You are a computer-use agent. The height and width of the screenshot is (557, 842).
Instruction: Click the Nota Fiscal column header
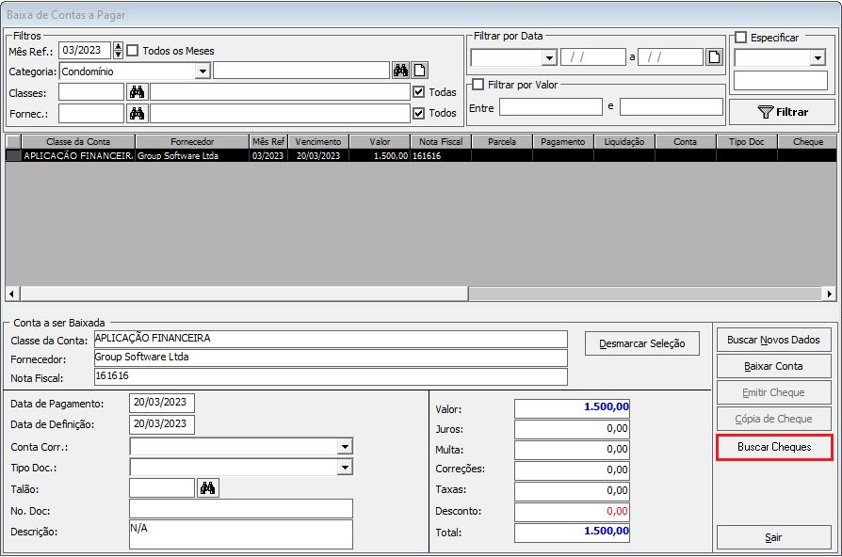(x=441, y=142)
